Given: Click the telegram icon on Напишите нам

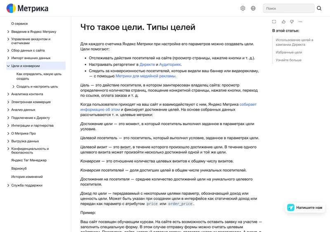Looking at the screenshot, I should pos(291,208).
